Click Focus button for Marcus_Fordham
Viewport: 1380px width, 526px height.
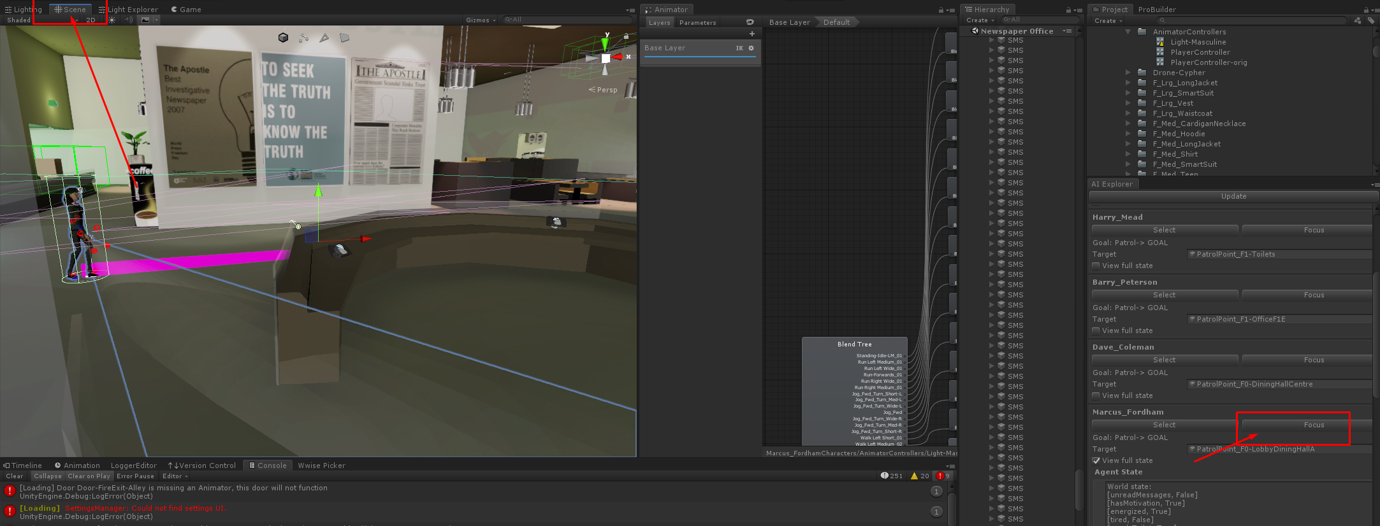1309,425
